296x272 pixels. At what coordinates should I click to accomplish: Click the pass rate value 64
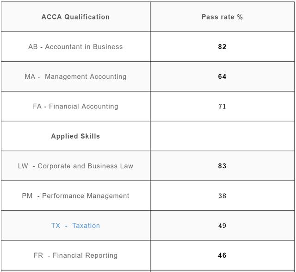pyautogui.click(x=222, y=76)
